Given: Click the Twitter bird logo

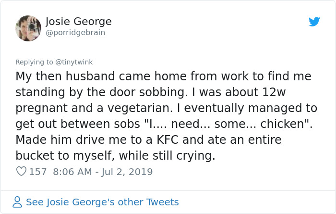Looking at the screenshot, I should (314, 22).
